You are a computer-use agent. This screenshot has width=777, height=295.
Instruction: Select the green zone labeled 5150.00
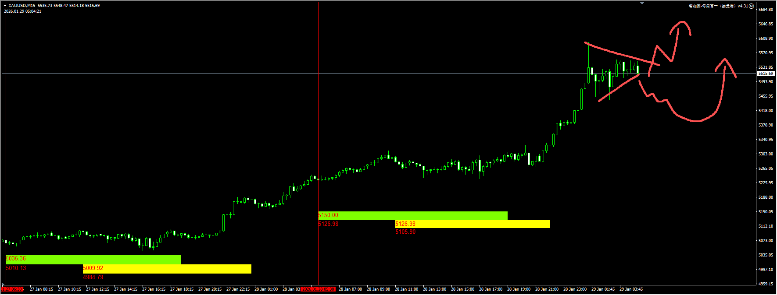[412, 215]
